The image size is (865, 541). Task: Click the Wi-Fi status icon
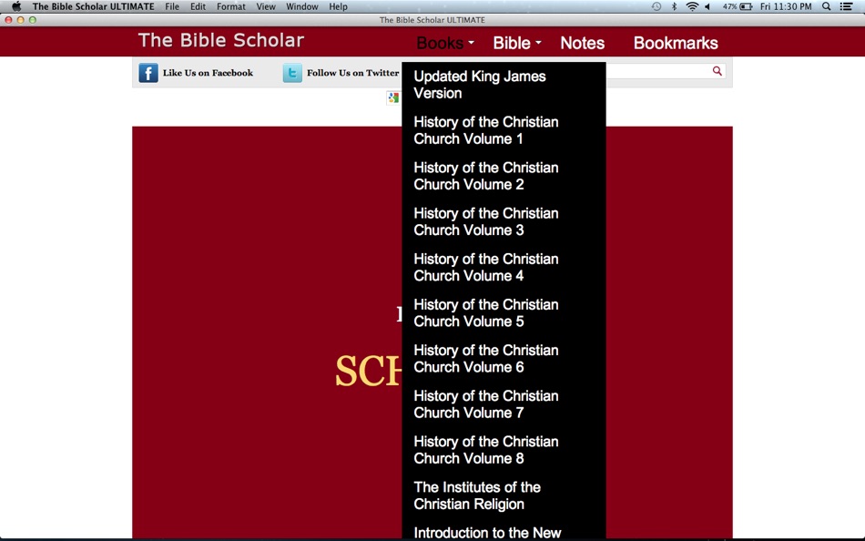click(692, 6)
